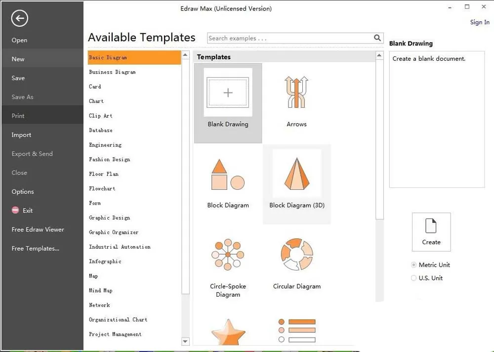Open the Circle-Spoke Diagram template
Image resolution: width=494 pixels, height=352 pixels.
click(x=228, y=255)
